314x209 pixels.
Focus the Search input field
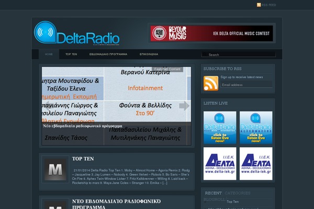238,54
